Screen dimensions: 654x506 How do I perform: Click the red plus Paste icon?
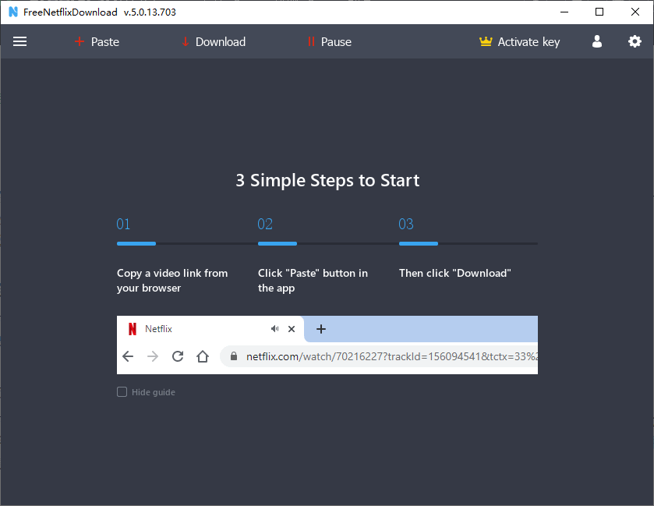click(x=80, y=42)
